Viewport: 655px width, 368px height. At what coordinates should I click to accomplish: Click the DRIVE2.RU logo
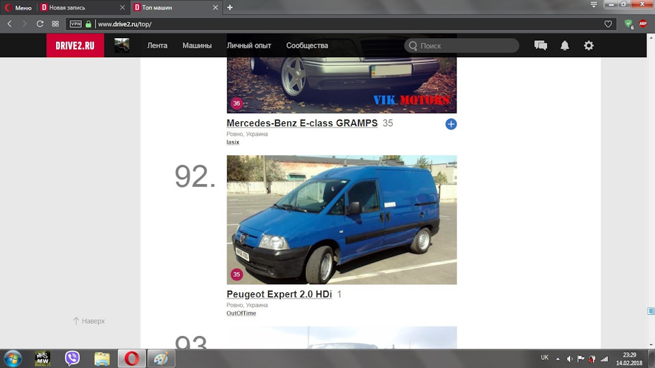[x=75, y=46]
